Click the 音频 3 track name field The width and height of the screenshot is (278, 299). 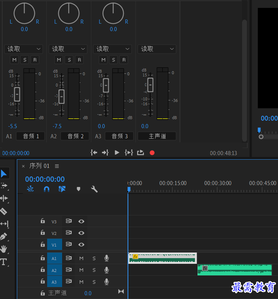[119, 136]
